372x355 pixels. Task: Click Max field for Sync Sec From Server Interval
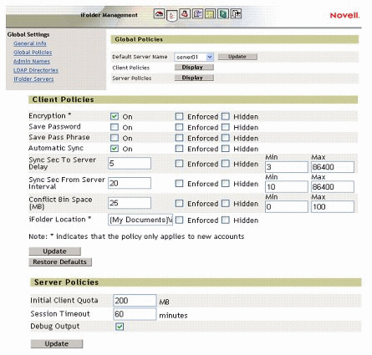[333, 187]
